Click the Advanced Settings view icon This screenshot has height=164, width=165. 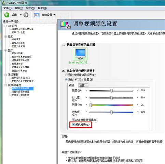37,15
